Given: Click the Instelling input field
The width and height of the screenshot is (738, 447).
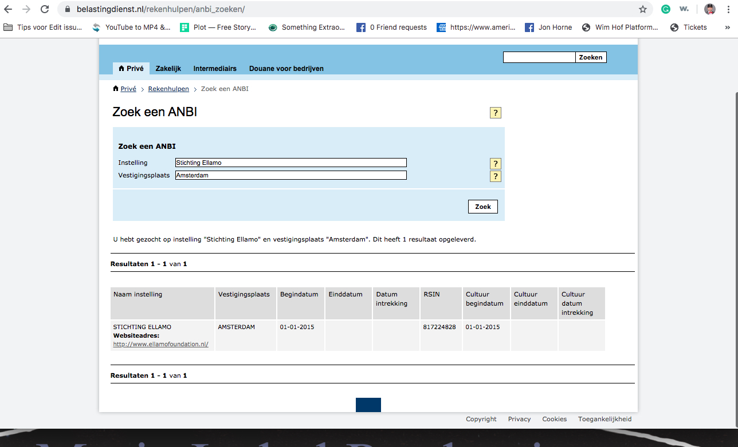Looking at the screenshot, I should pyautogui.click(x=291, y=163).
